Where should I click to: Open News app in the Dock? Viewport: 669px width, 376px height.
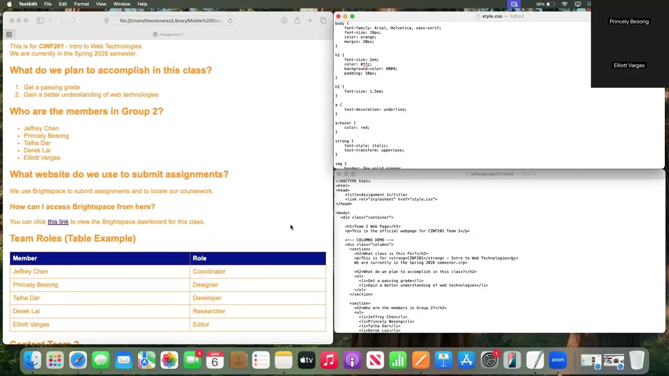pos(375,360)
